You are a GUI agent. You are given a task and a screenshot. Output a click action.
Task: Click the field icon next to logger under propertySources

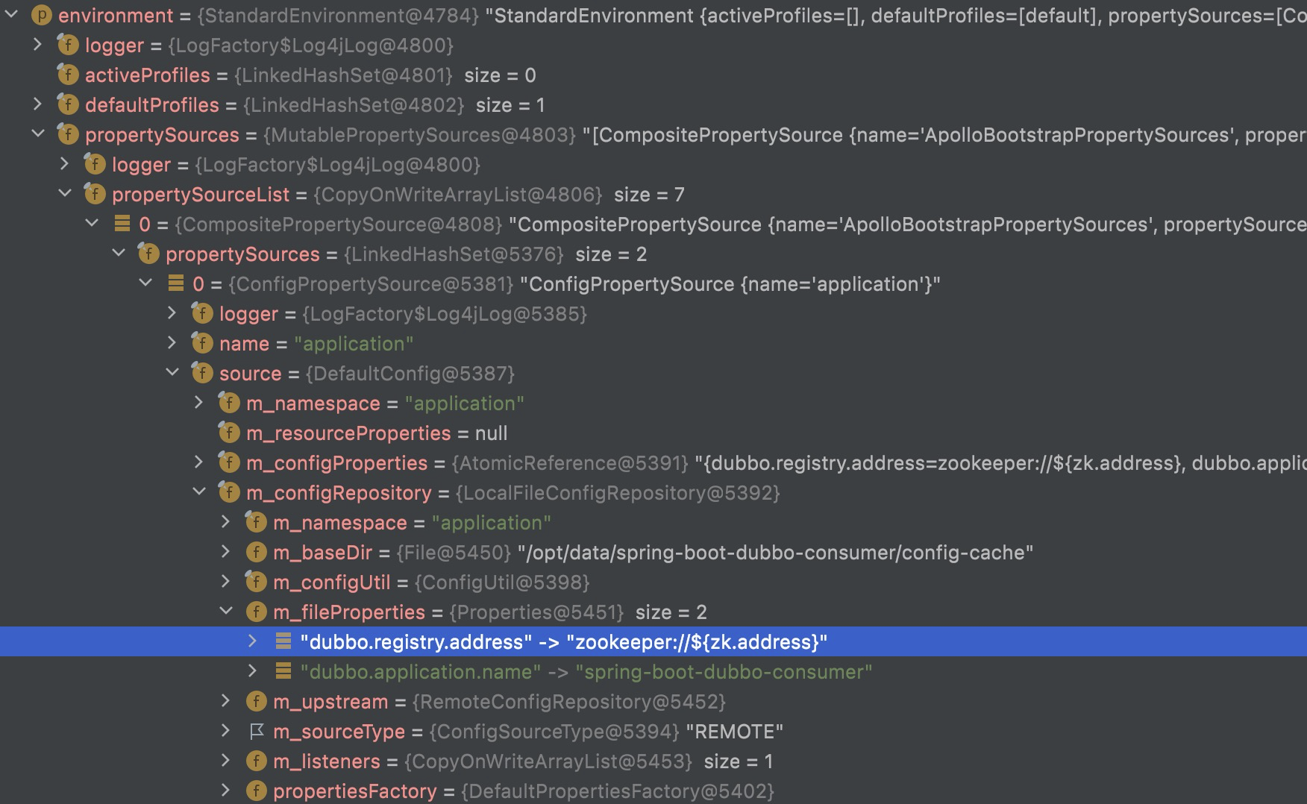click(95, 164)
